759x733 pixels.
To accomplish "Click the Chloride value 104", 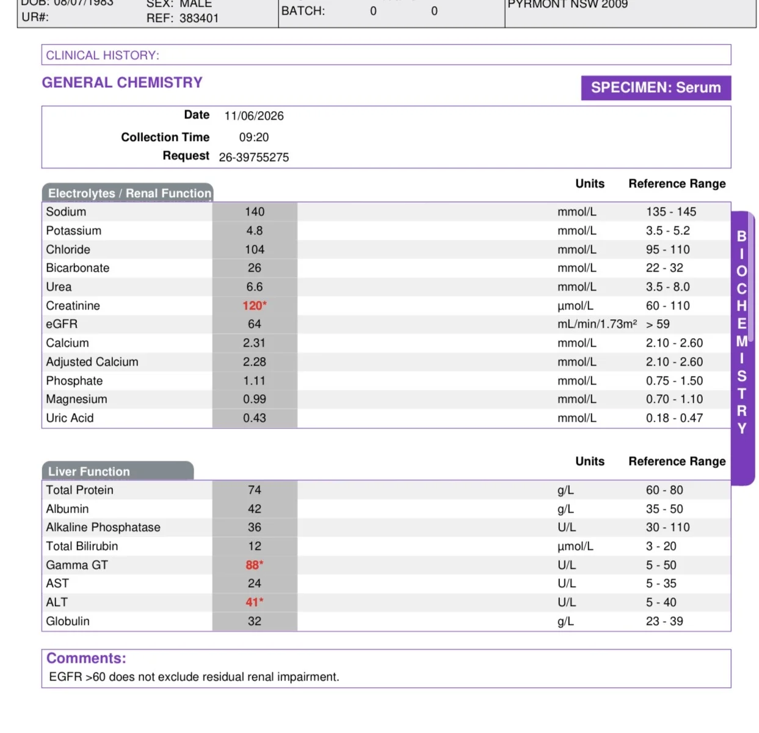I will coord(255,250).
